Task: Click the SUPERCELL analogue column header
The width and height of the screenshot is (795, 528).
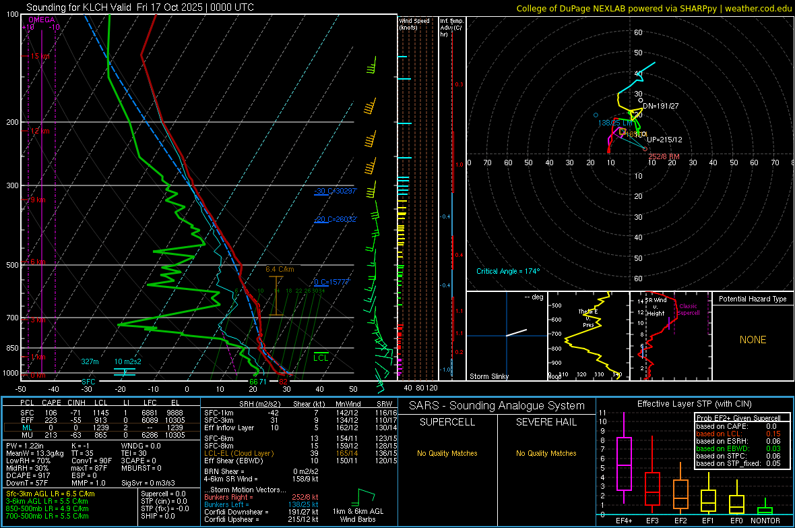Action: [447, 422]
